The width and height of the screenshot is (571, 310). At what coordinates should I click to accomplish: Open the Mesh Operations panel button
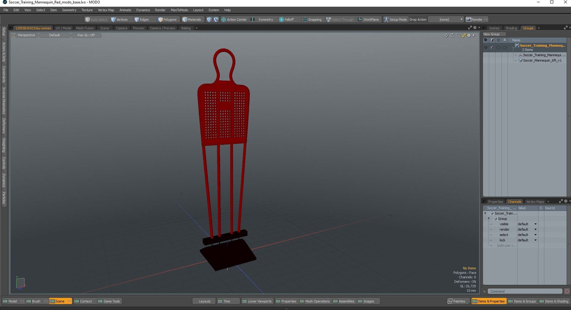click(315, 301)
